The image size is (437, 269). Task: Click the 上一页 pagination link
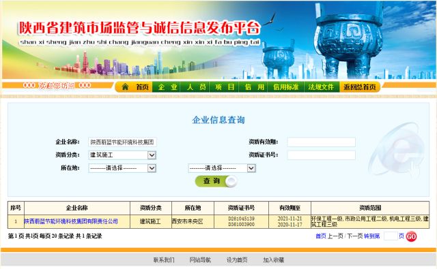point(335,236)
